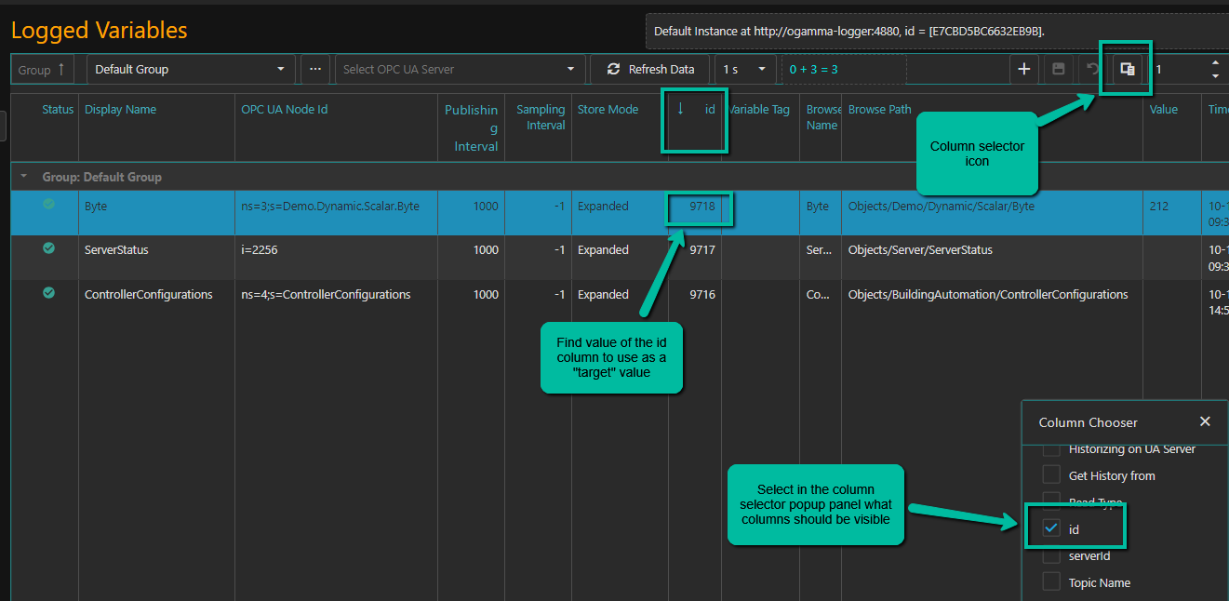
Task: Uncheck the id column checkbox
Action: 1051,528
